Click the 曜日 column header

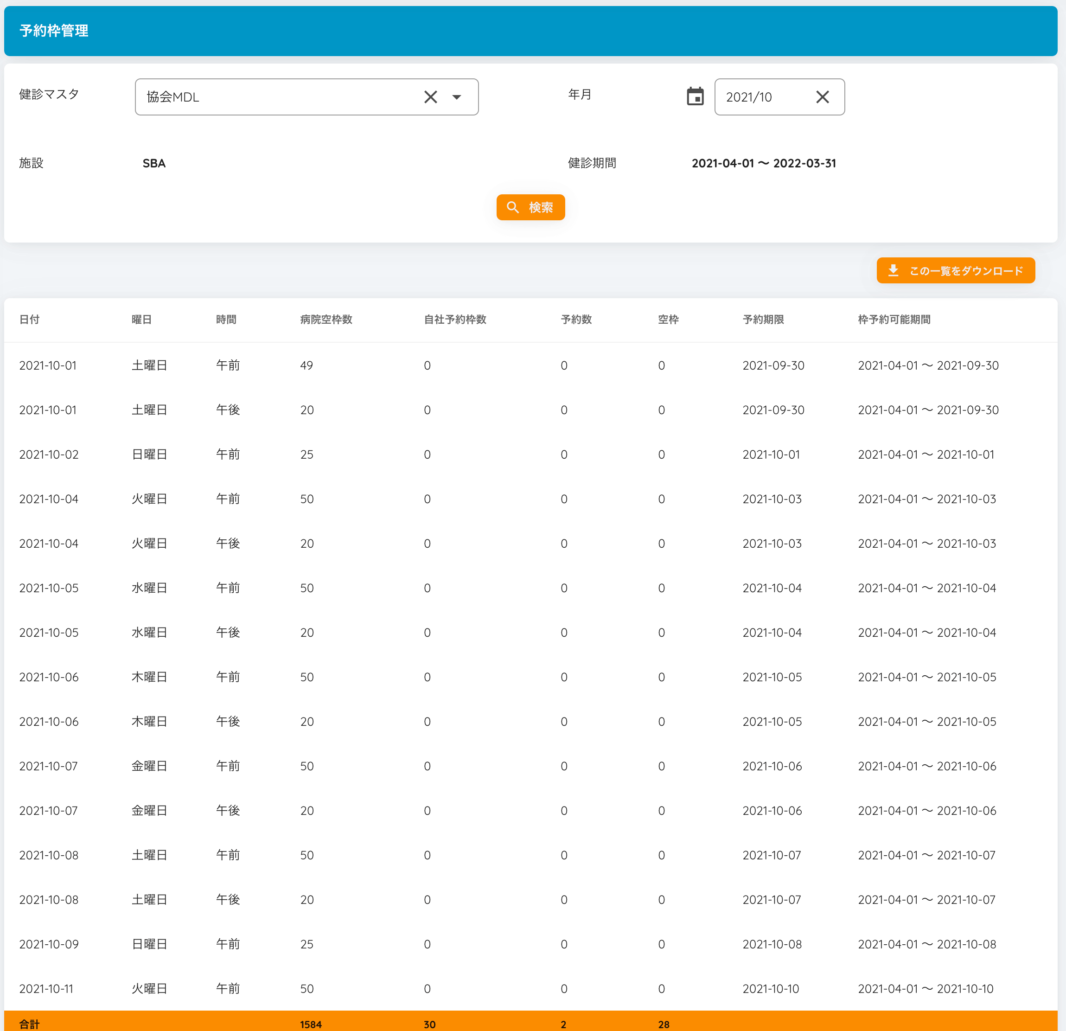(141, 320)
